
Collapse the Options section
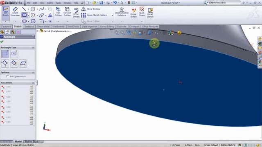(x=33, y=72)
